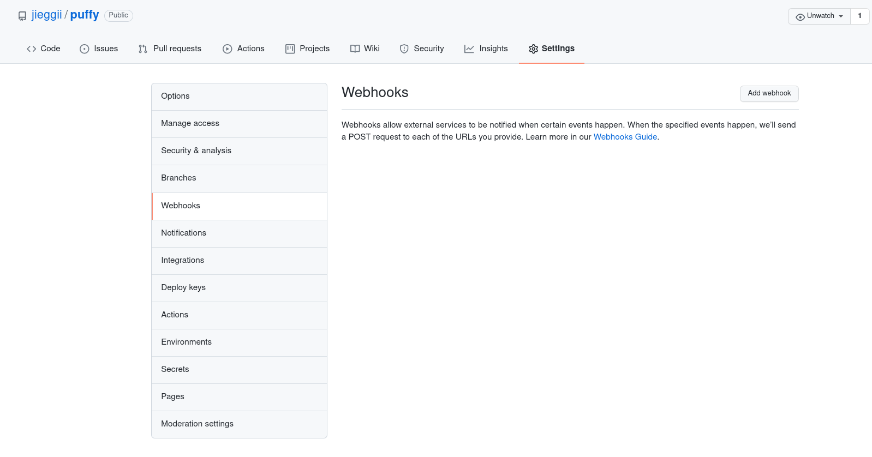Open Deploy keys settings section
The width and height of the screenshot is (872, 457).
tap(183, 287)
